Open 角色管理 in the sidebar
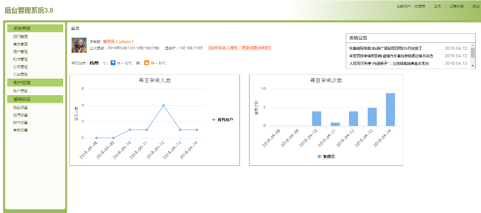Screen dimensions: 481x213 pyautogui.click(x=20, y=44)
